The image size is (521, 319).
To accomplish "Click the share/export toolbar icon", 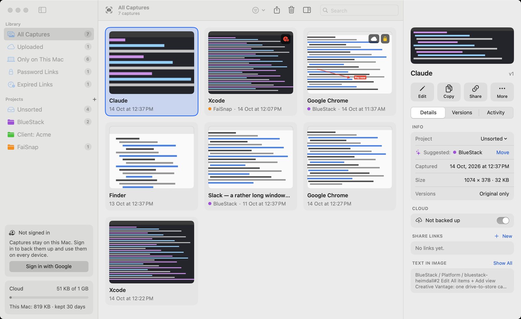I will 277,10.
